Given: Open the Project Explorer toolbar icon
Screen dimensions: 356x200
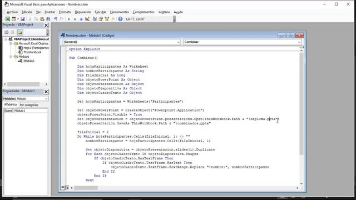Looking at the screenshot, I should coord(95,19).
